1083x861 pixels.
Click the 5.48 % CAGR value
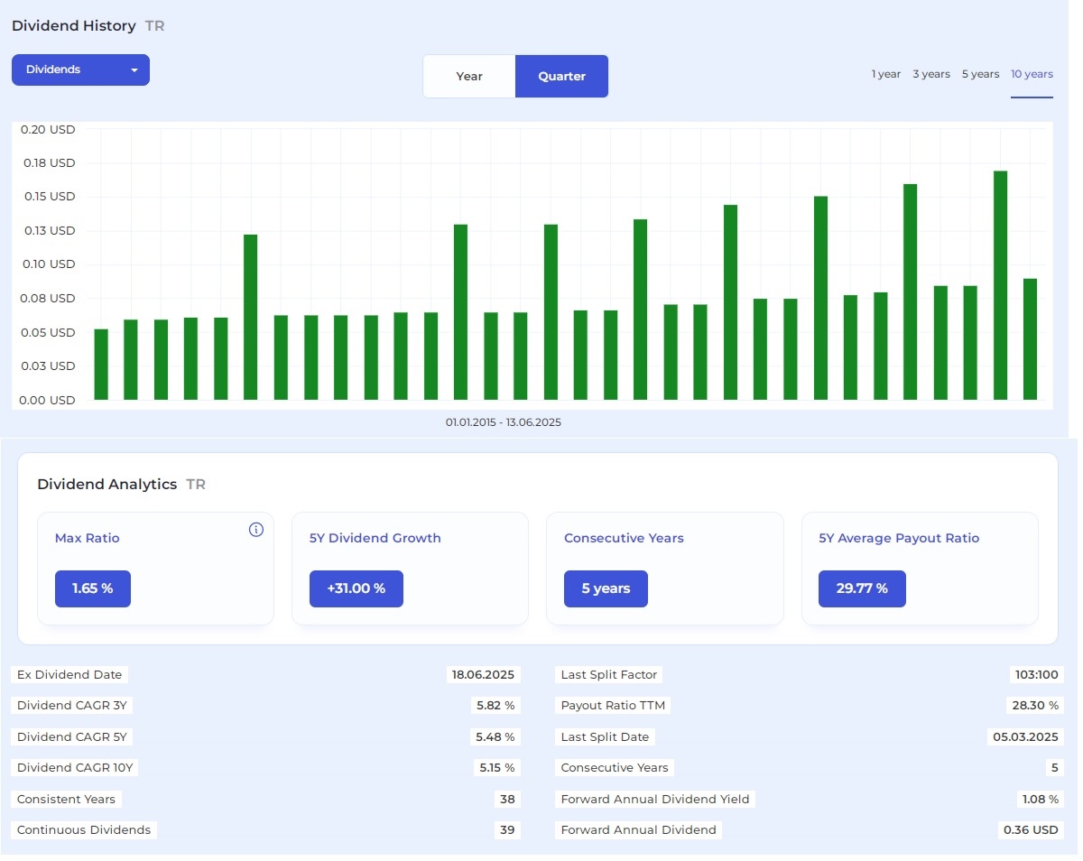pos(495,737)
